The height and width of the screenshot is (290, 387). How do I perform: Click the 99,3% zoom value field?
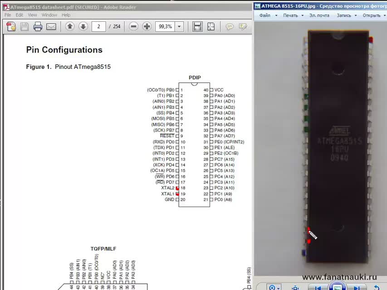[165, 26]
